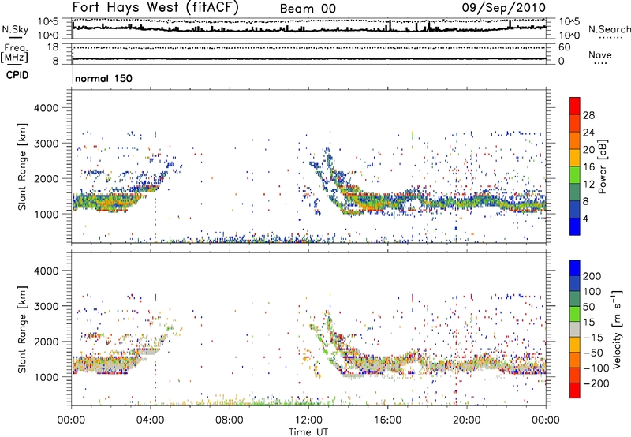Click the "12:00" time tick label
Viewport: 631px width, 437px height.
(308, 420)
